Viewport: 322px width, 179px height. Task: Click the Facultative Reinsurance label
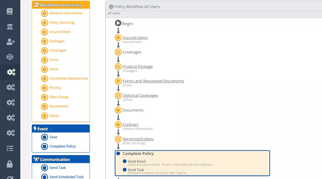(69, 78)
